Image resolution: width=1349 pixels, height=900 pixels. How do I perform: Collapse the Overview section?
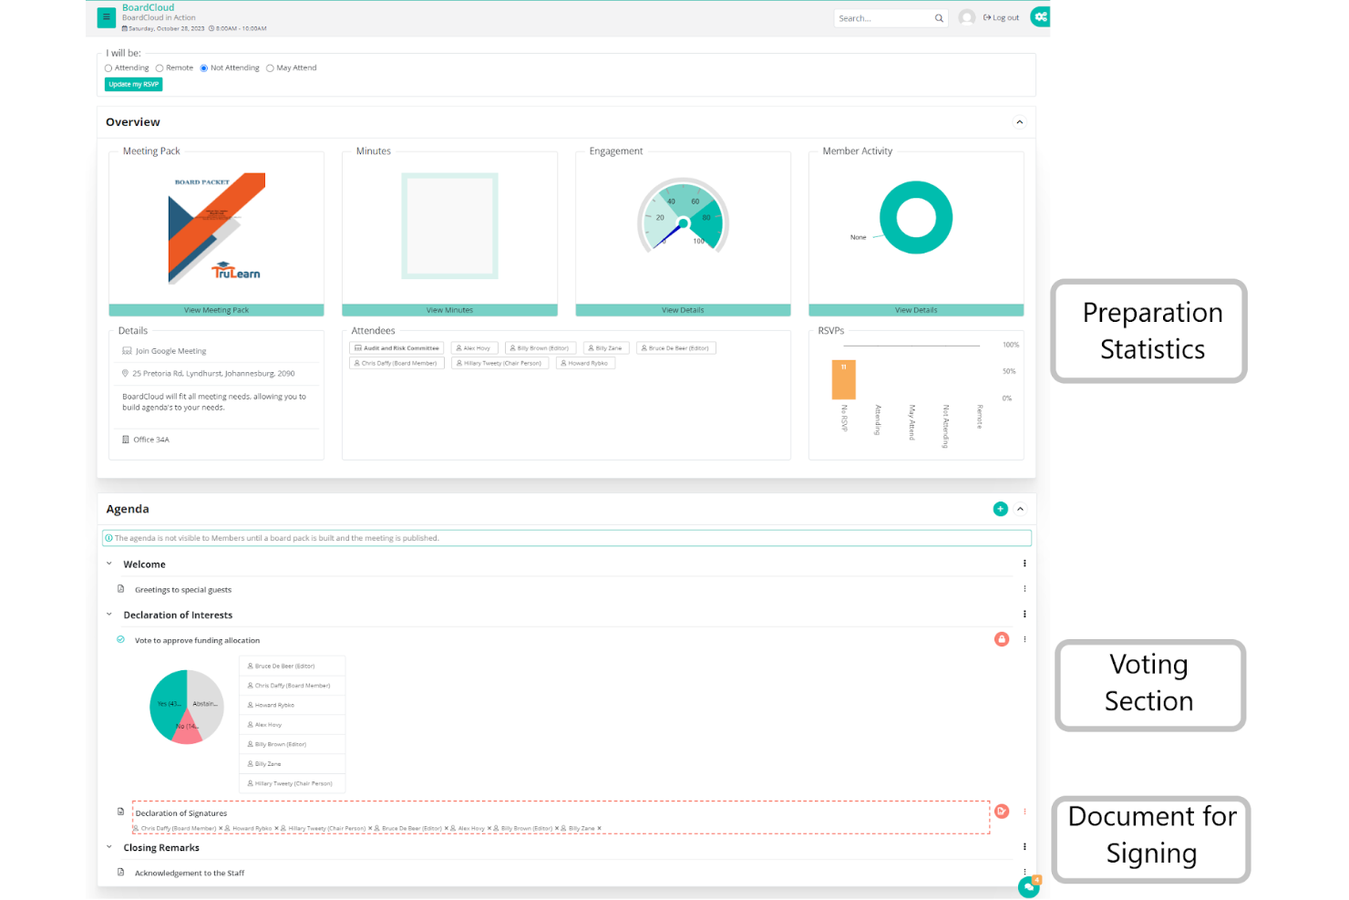tap(1019, 121)
